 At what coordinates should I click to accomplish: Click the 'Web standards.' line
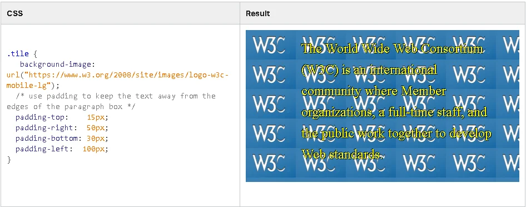click(341, 154)
